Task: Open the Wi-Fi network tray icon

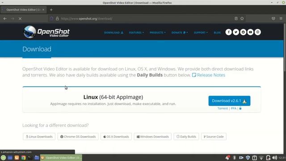Action: [261, 158]
